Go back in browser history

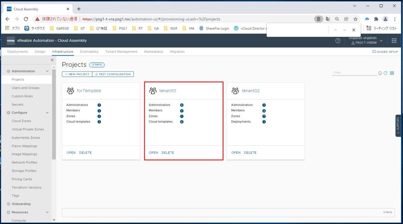[7, 19]
